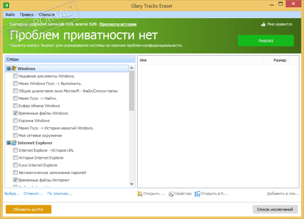Open the Файл menu

10,14
